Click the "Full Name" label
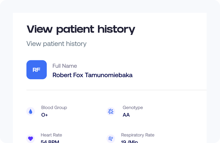The height and width of the screenshot is (143, 220). click(x=65, y=66)
